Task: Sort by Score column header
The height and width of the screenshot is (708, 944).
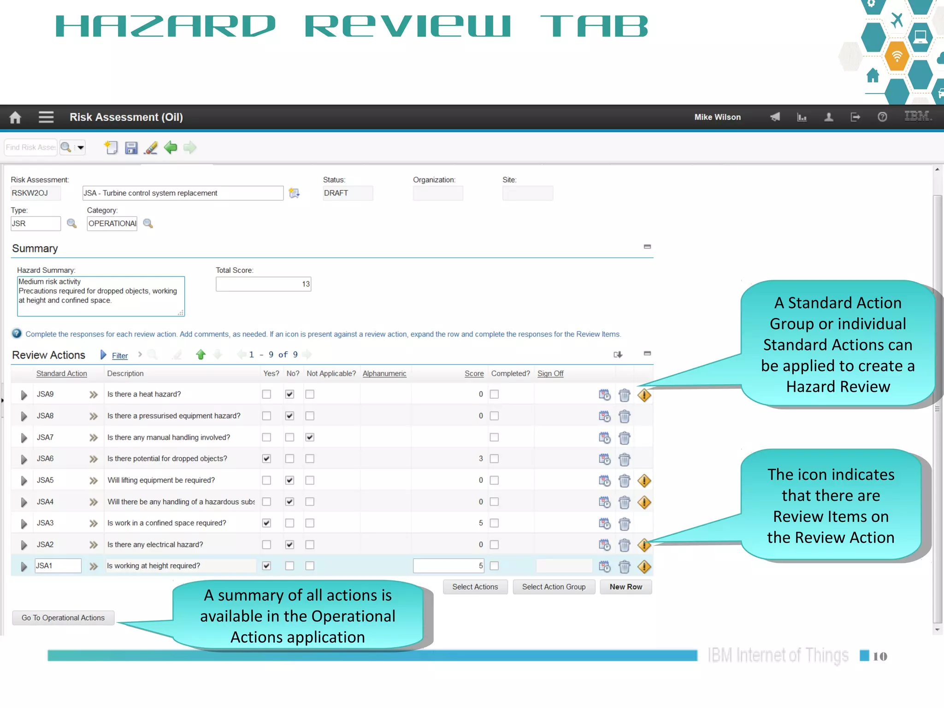Action: (x=474, y=373)
